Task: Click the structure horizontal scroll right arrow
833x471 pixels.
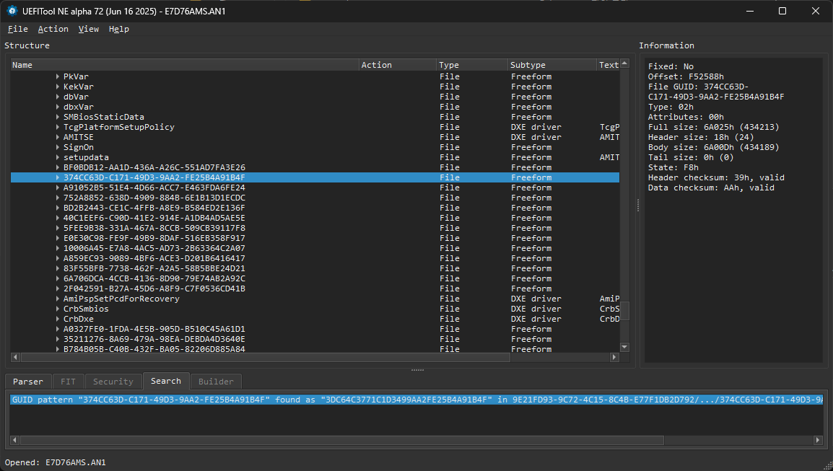Action: (x=615, y=357)
